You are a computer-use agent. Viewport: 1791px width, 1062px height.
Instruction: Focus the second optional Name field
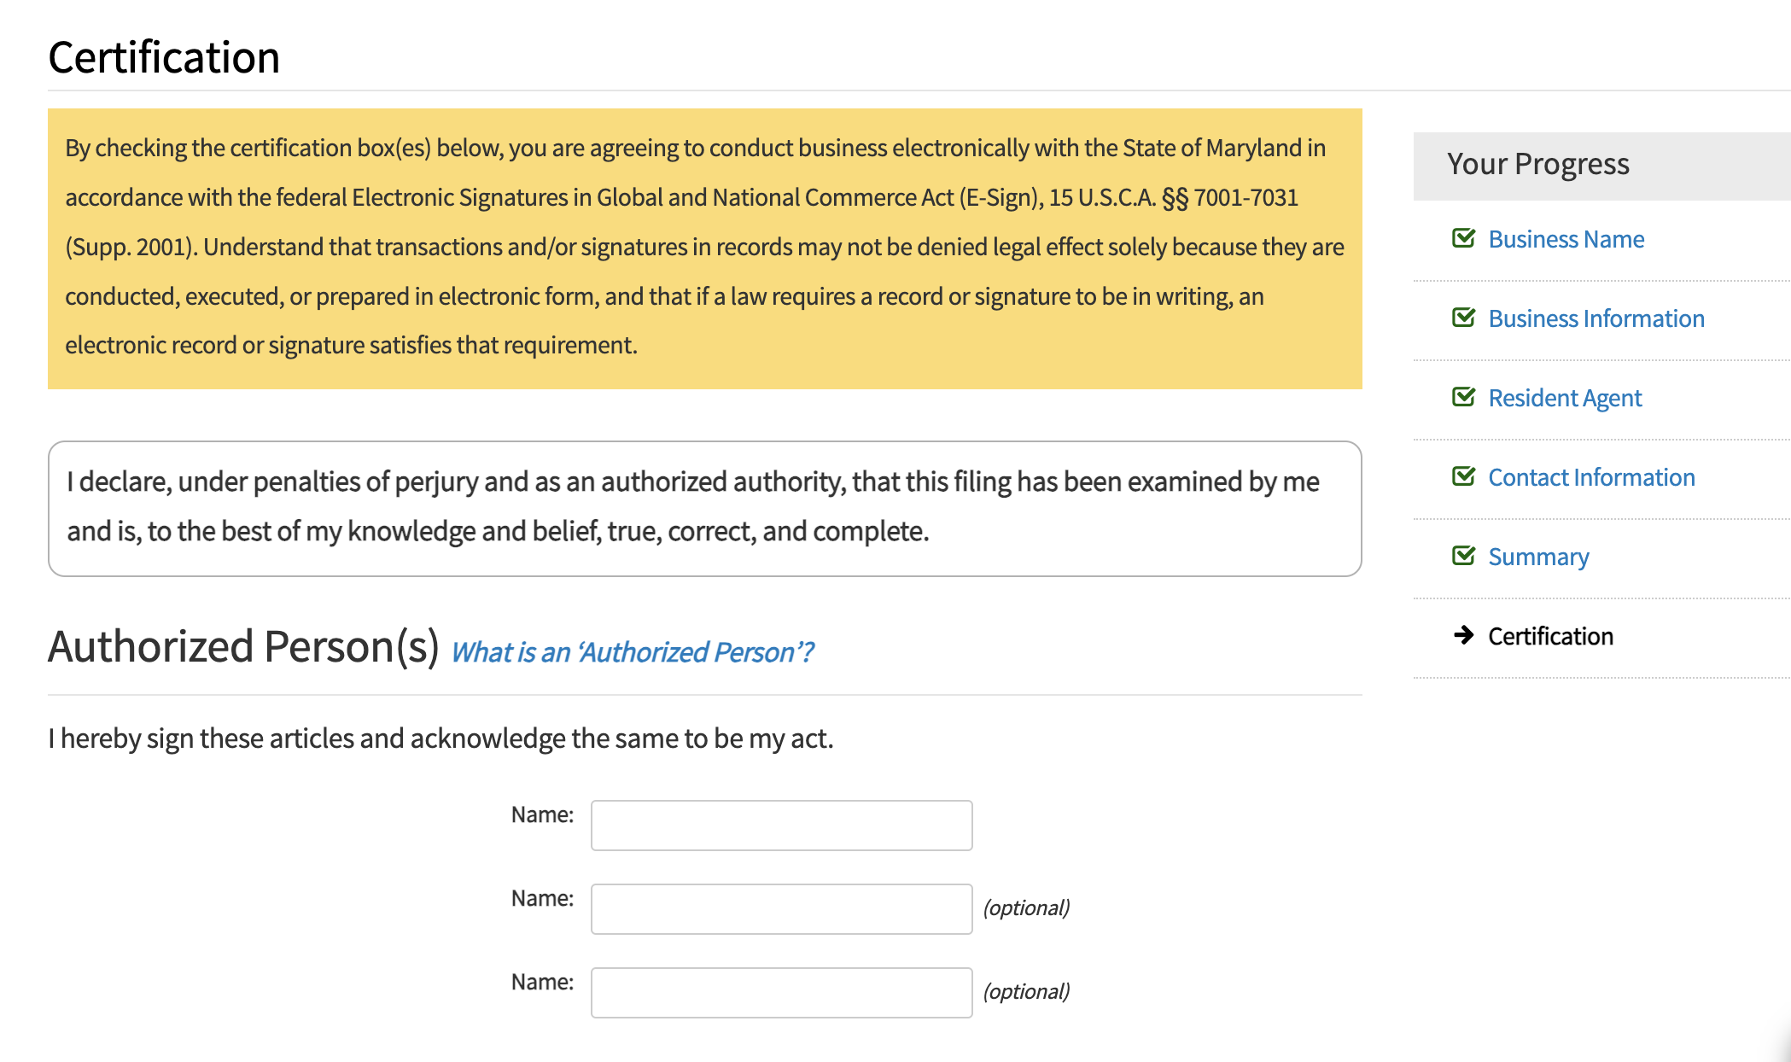pos(781,909)
